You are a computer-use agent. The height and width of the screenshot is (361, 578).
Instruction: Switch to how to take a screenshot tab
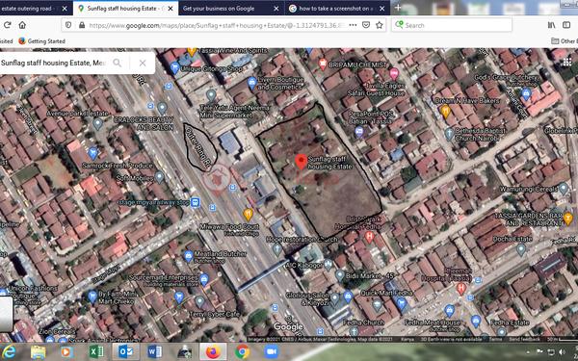[x=332, y=8]
